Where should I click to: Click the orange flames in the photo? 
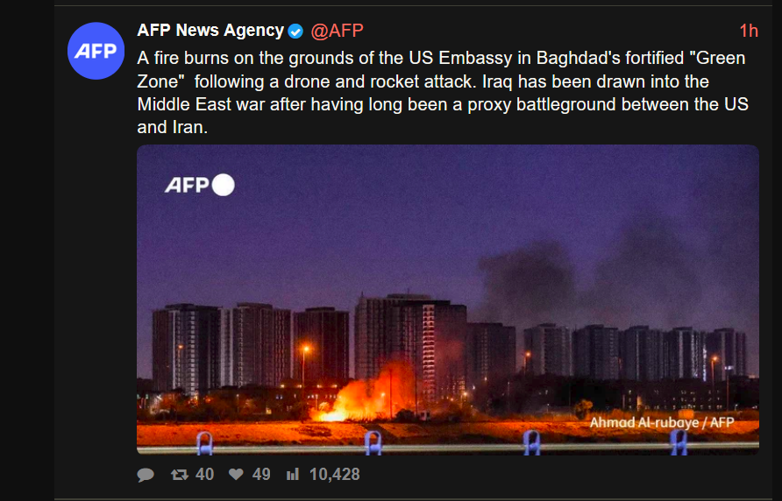[366, 396]
